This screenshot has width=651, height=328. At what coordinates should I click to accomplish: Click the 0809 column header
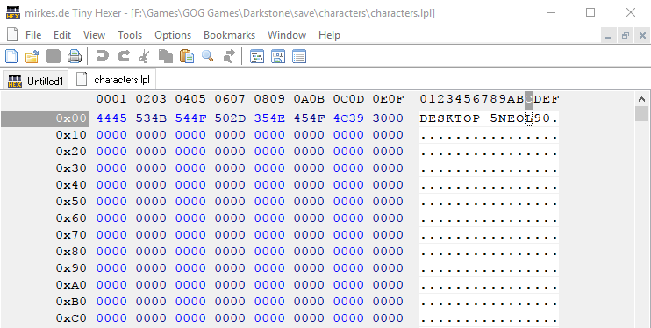click(x=269, y=99)
